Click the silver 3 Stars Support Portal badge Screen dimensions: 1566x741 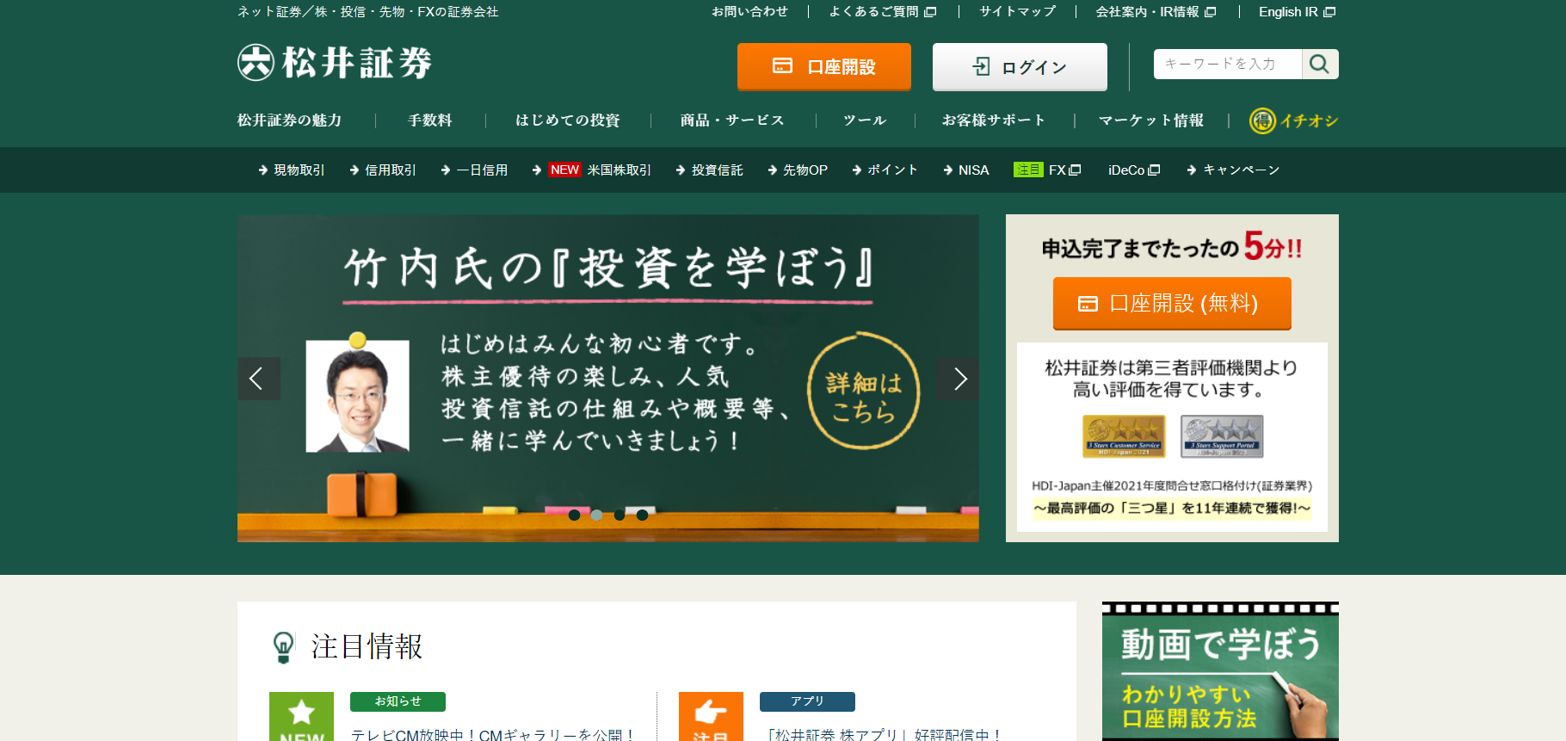click(1222, 436)
